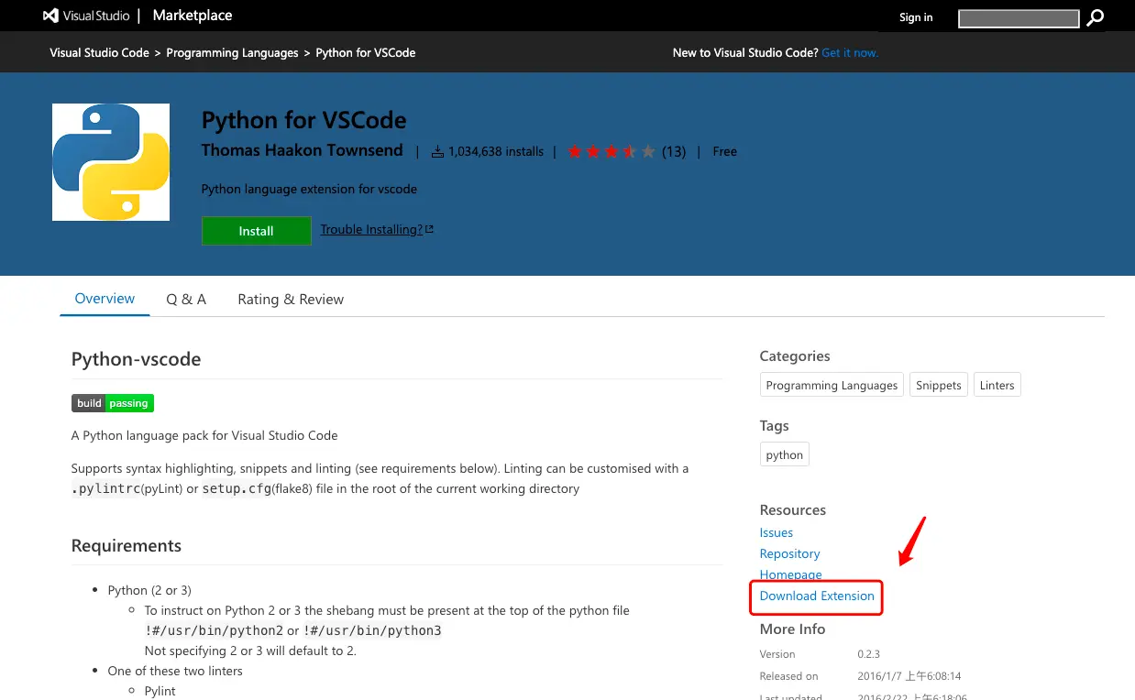1135x700 pixels.
Task: Click the Snippets category tag
Action: (938, 385)
